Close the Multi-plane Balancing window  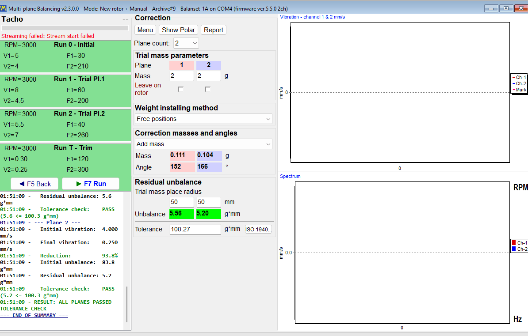click(521, 8)
